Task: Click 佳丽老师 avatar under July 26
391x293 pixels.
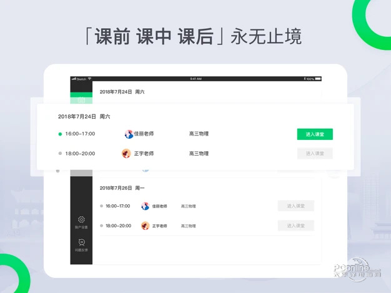Action: (x=145, y=206)
